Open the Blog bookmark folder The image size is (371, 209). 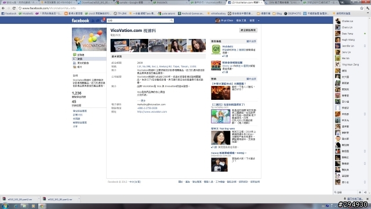[277, 13]
